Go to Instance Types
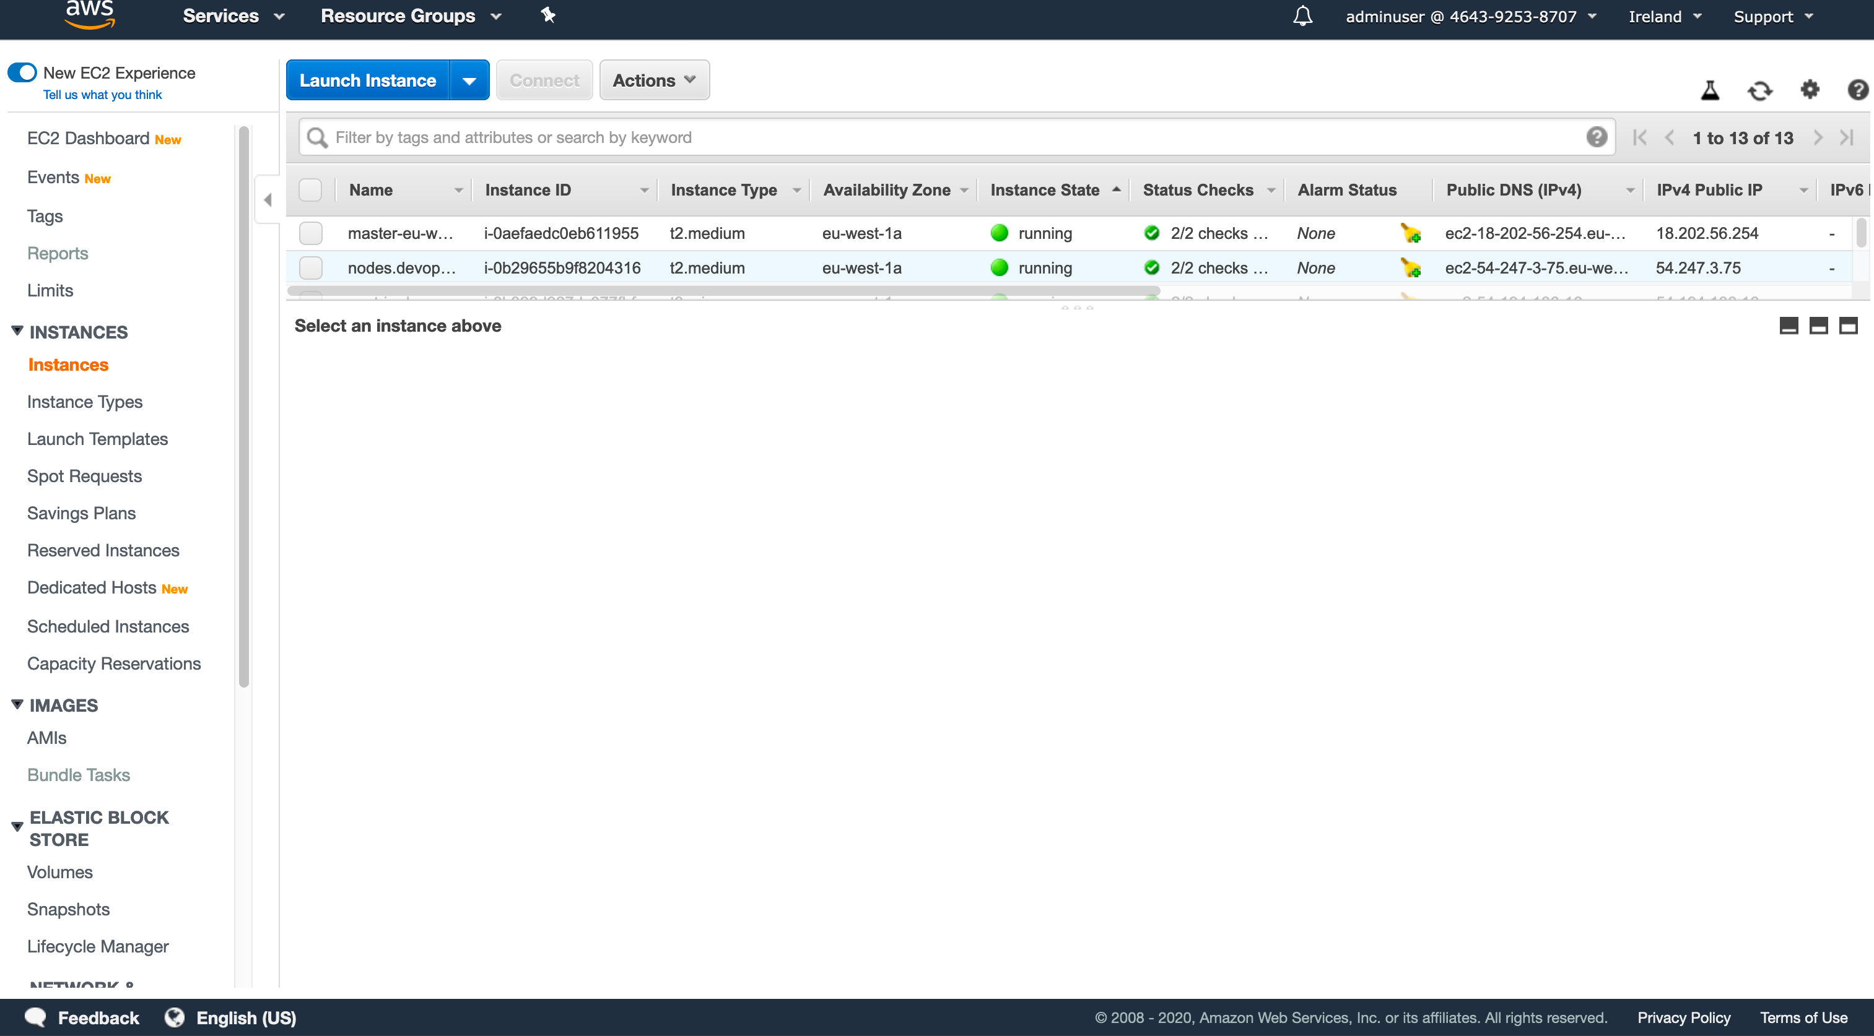1874x1036 pixels. pyautogui.click(x=84, y=401)
